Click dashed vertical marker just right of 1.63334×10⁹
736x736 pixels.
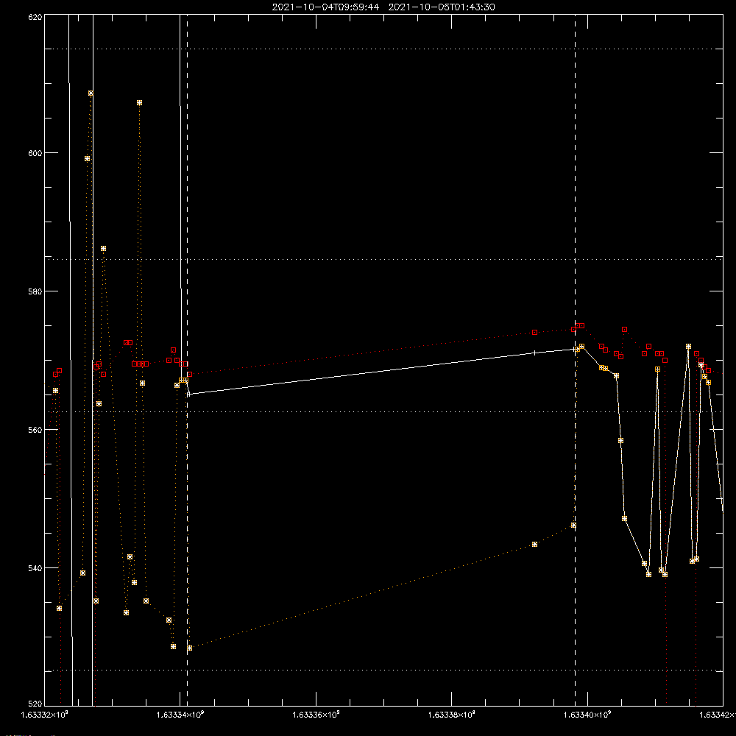pyautogui.click(x=187, y=360)
